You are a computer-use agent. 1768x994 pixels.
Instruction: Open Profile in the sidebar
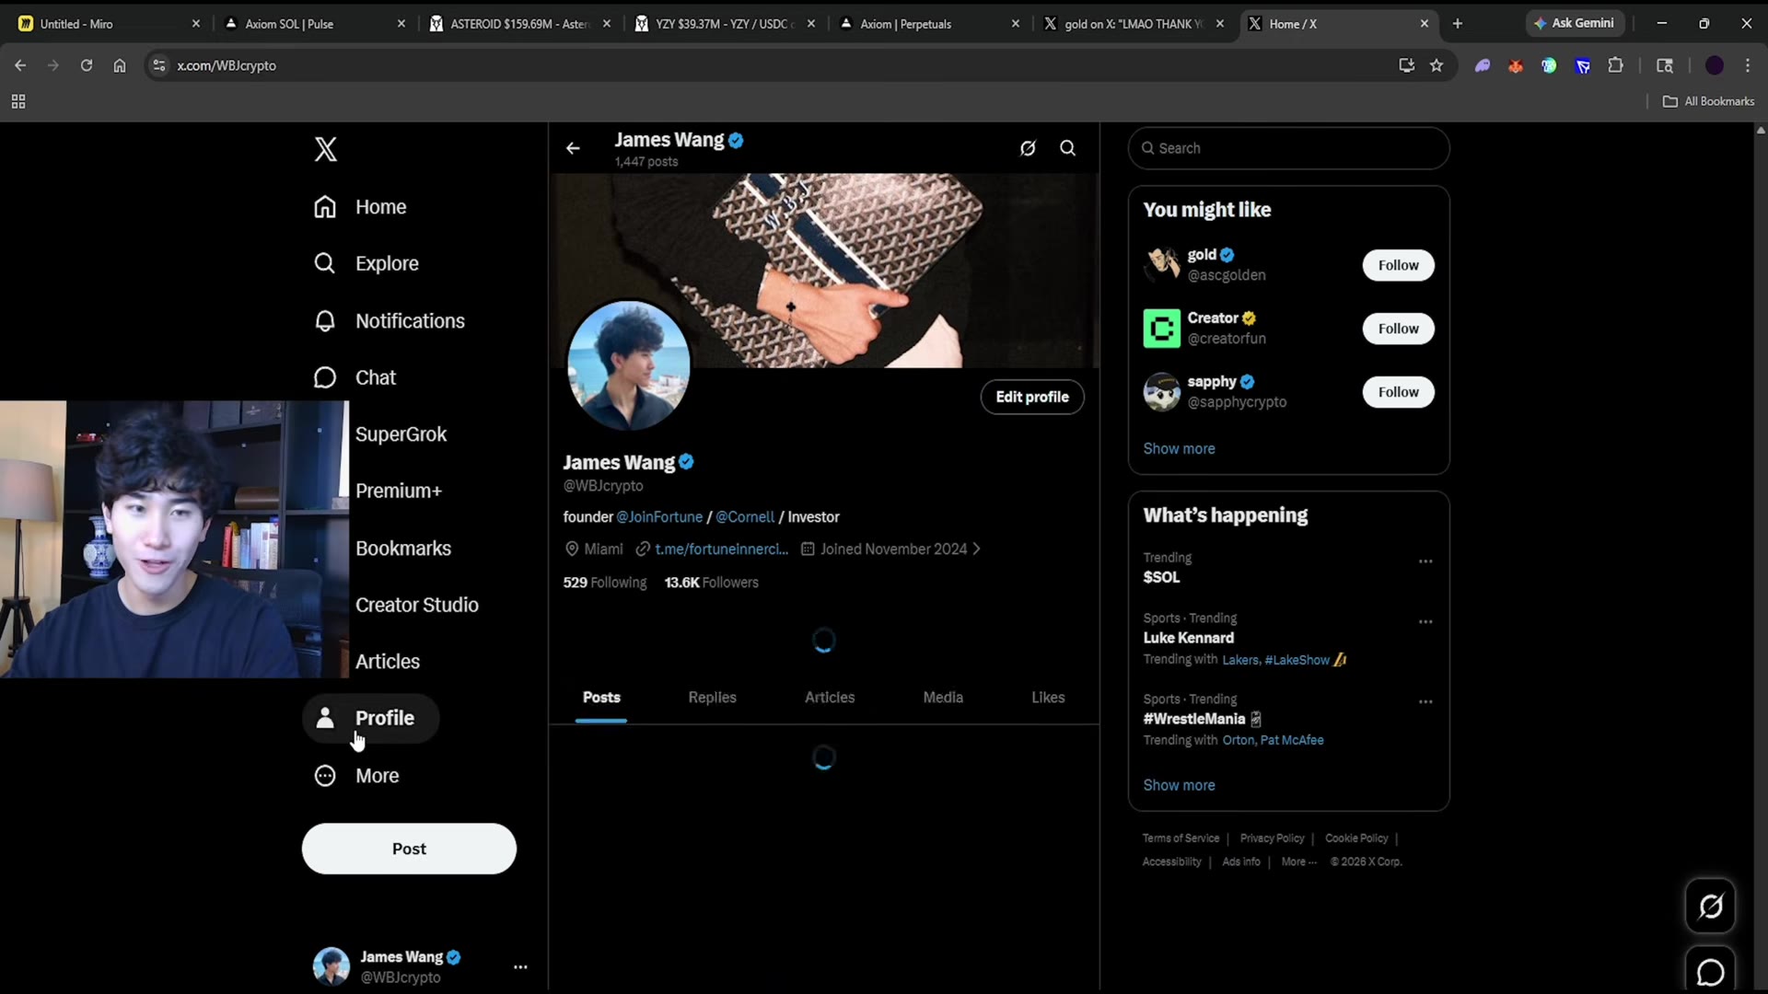(x=370, y=718)
